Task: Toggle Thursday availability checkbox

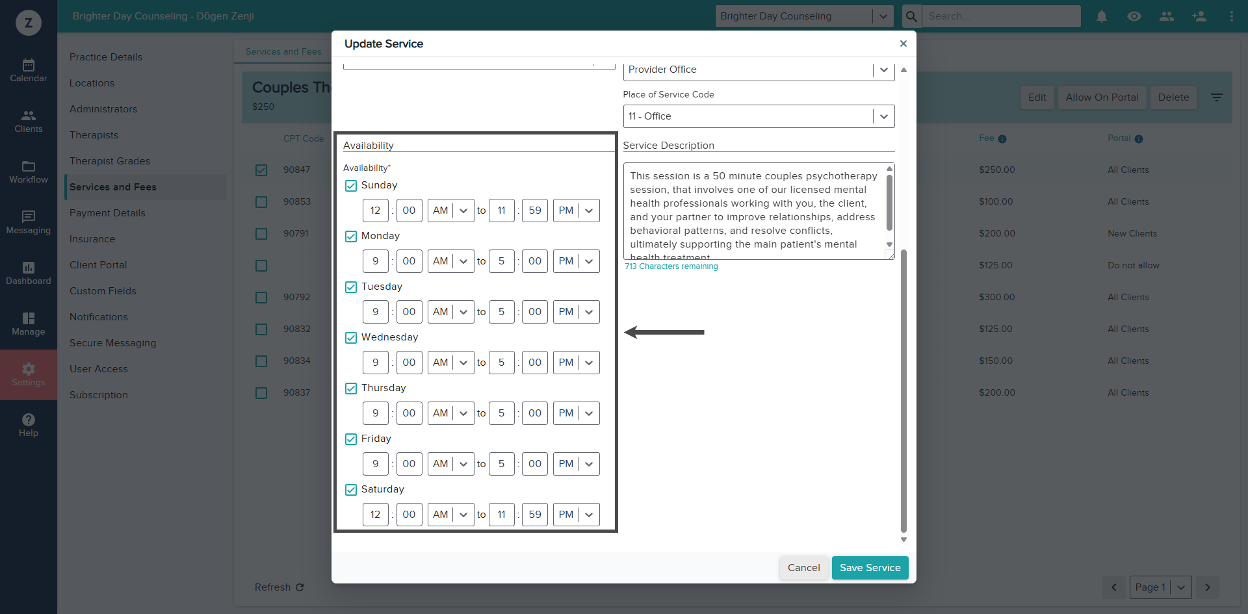Action: [351, 389]
